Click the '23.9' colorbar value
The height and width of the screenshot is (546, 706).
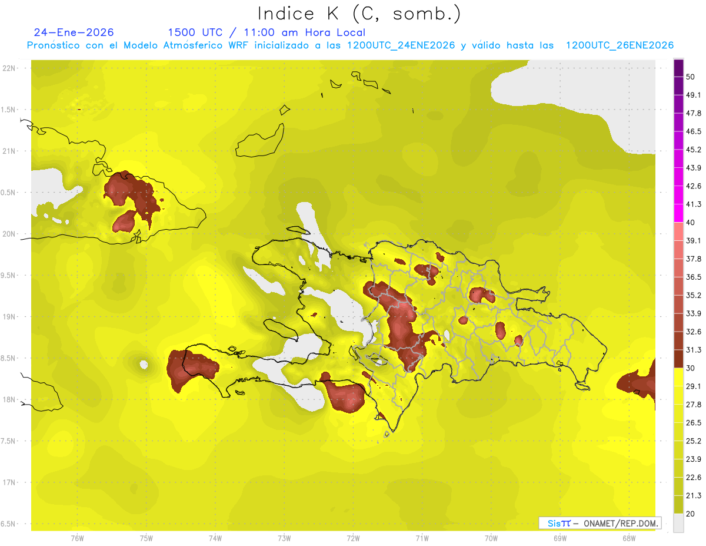point(694,459)
